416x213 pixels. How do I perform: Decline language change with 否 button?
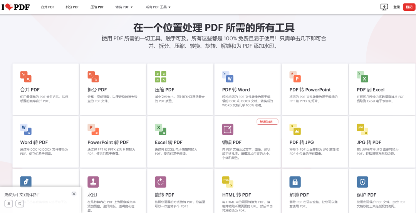[x=20, y=204]
